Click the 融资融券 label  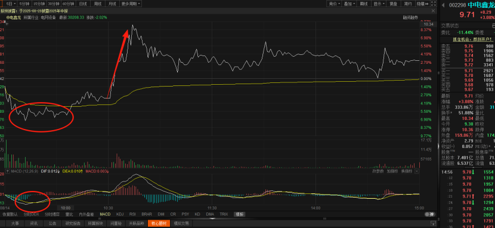[x=410, y=17]
